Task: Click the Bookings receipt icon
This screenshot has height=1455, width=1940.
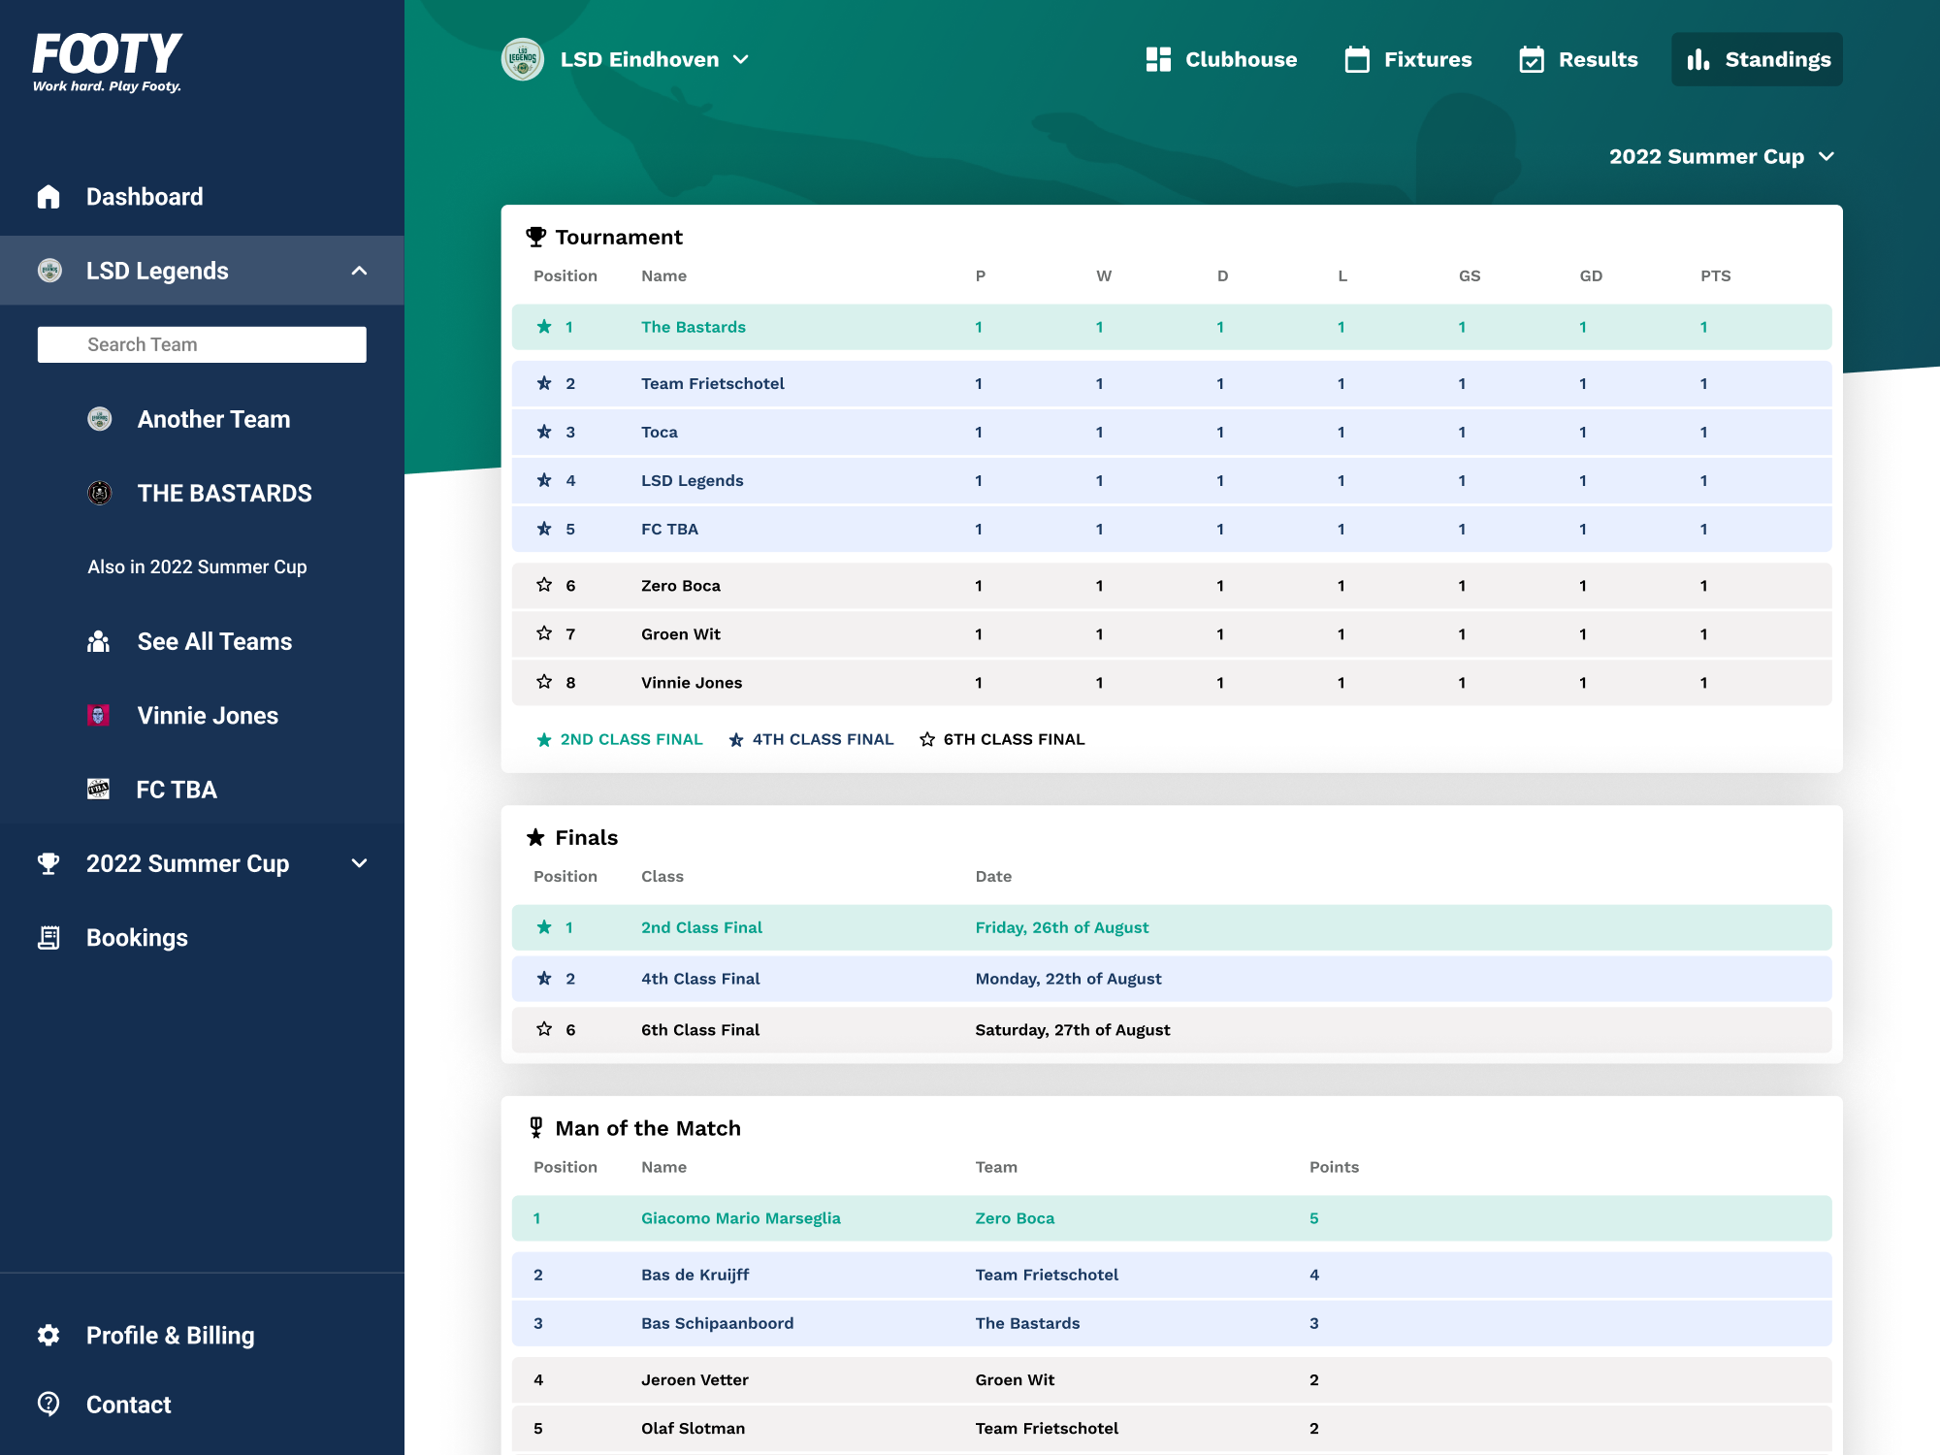Action: coord(48,938)
